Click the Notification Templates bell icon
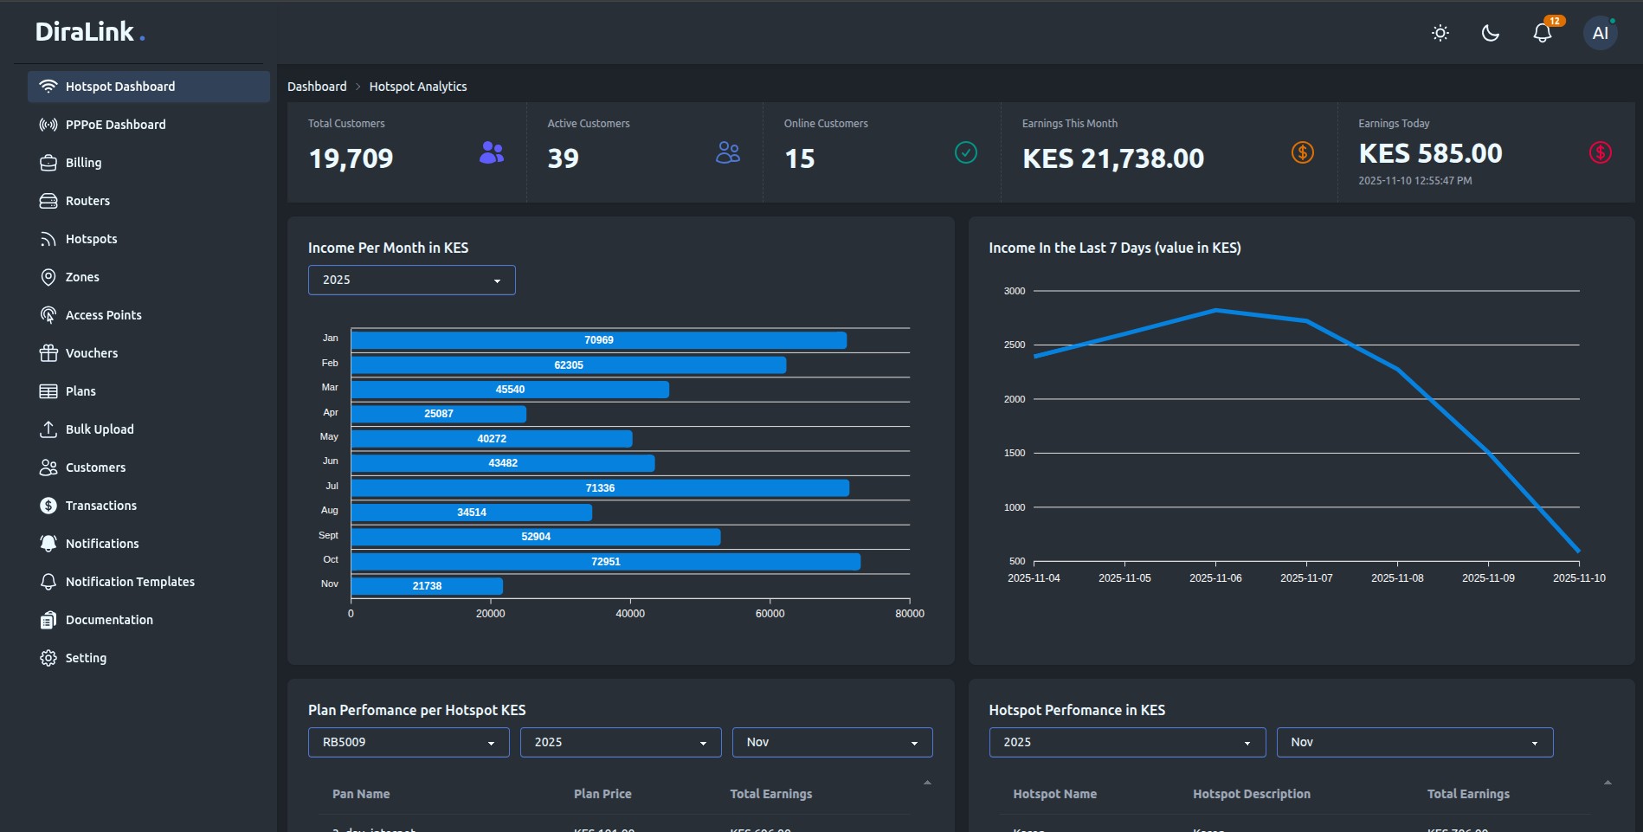This screenshot has height=832, width=1643. [48, 581]
